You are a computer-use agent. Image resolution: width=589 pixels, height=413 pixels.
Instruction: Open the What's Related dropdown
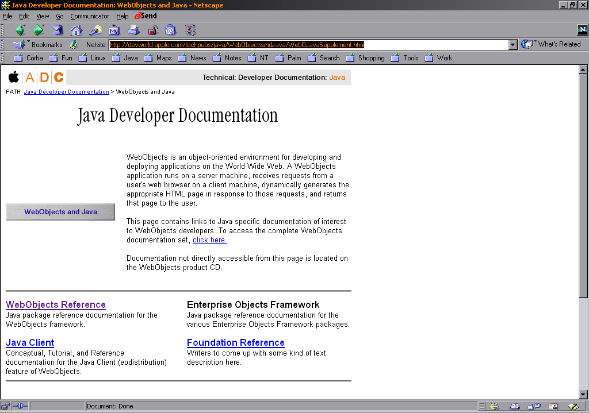550,44
